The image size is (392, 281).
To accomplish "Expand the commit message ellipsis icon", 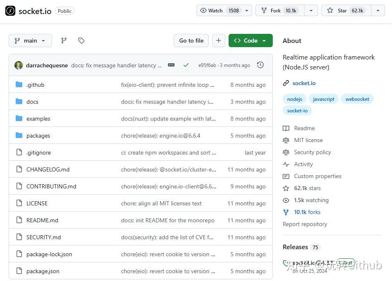I will 171,65.
